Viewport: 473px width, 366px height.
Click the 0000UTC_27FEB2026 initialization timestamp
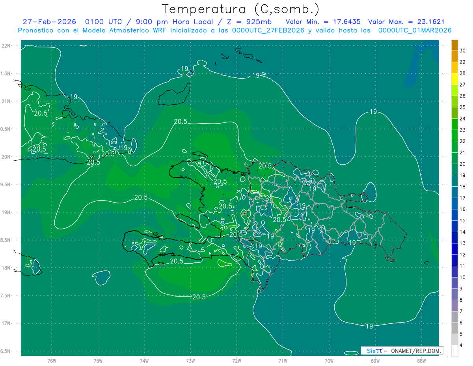pos(268,30)
